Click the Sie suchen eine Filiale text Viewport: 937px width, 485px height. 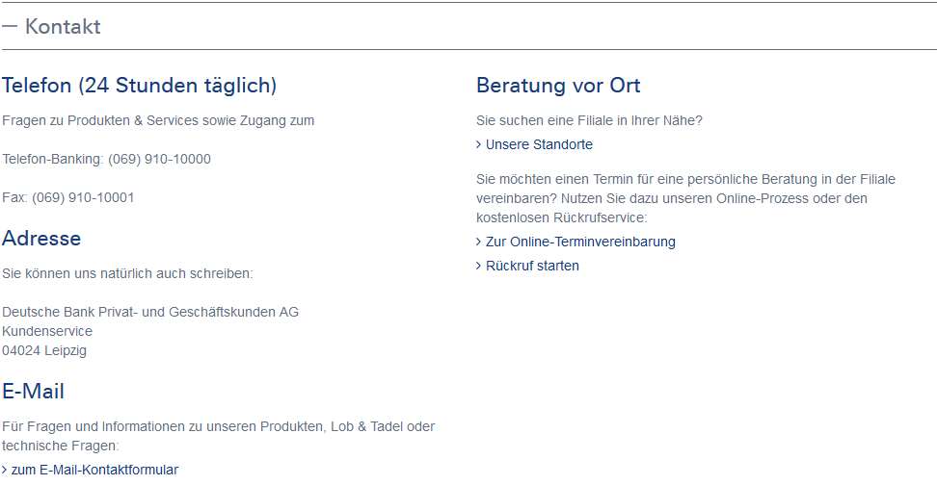(x=589, y=120)
